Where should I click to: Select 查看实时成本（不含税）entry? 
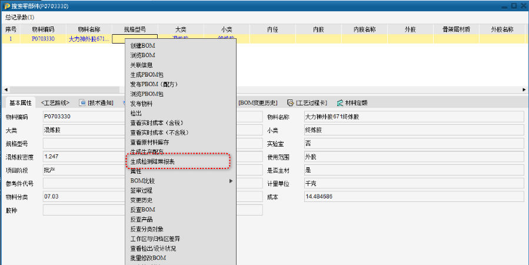pyautogui.click(x=160, y=132)
